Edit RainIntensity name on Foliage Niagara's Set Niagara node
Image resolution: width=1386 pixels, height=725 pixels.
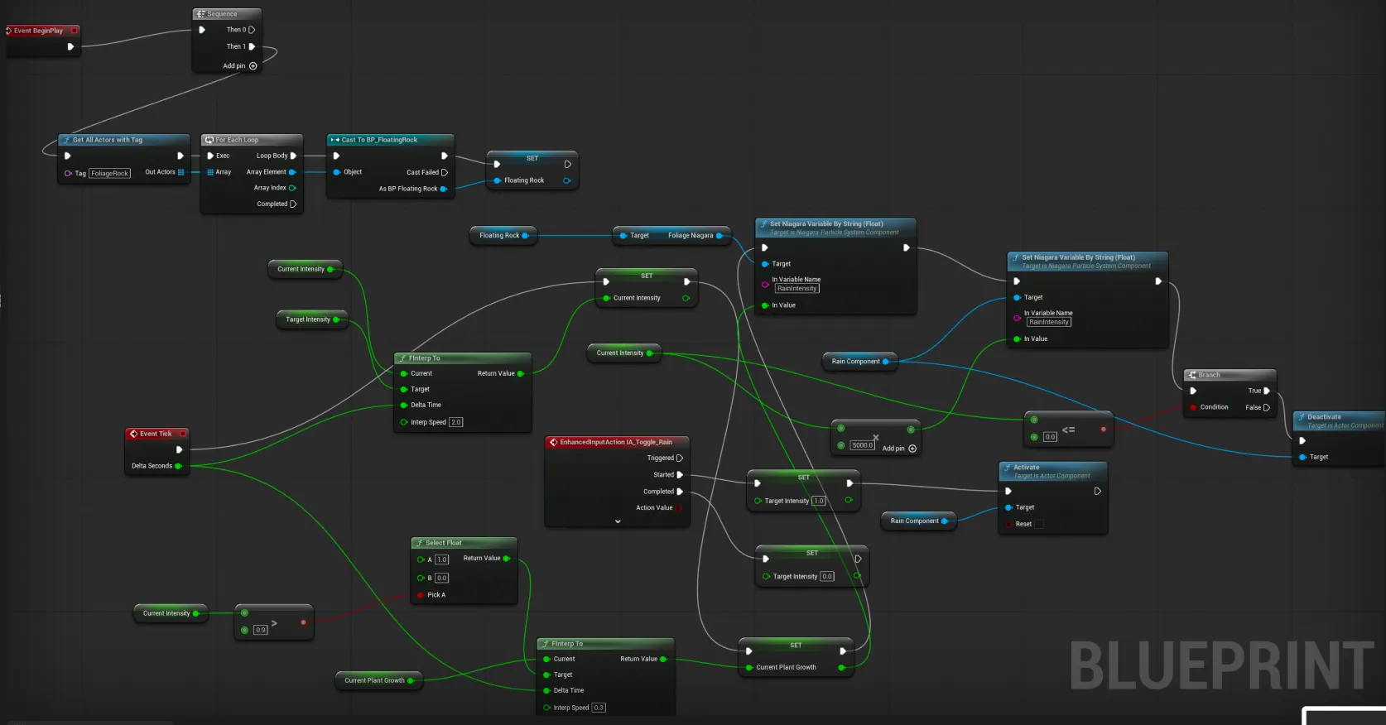(797, 289)
